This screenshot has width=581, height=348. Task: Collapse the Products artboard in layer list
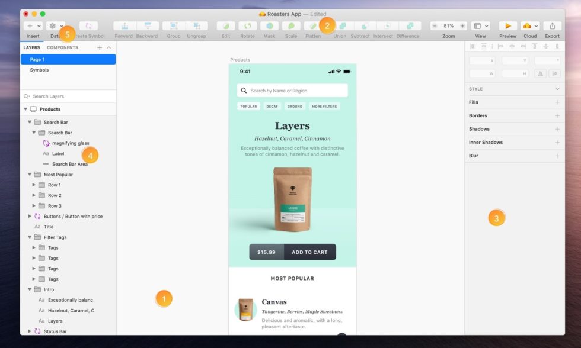(x=25, y=109)
